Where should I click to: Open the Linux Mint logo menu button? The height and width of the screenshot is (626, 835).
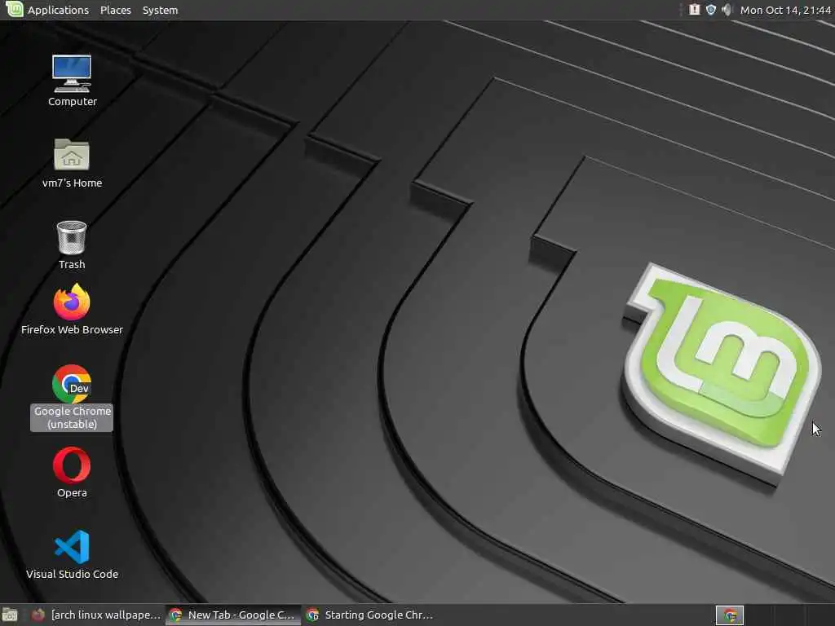click(14, 10)
